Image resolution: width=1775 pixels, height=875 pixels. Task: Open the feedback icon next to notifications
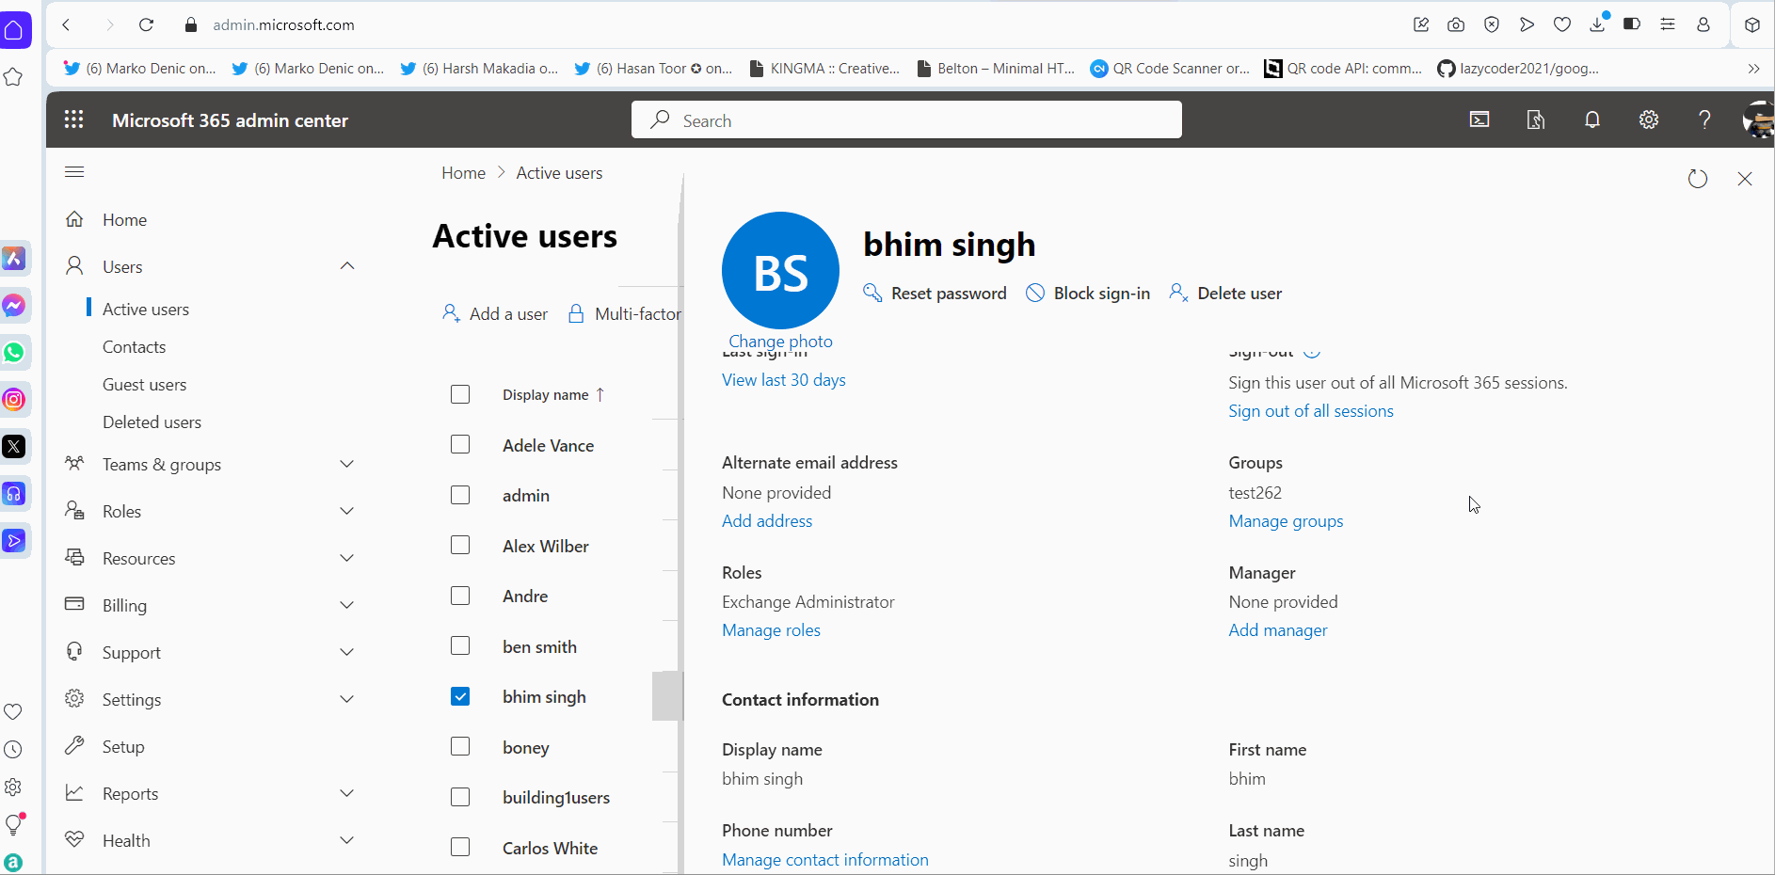[x=1535, y=119]
